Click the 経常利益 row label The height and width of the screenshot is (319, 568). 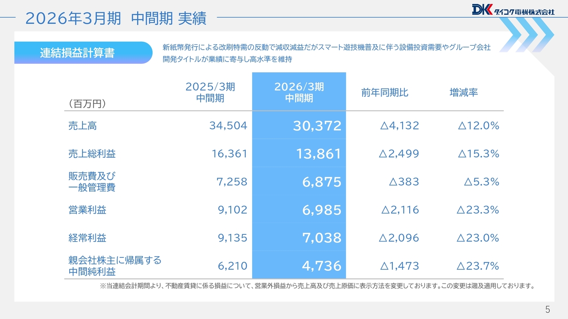(x=87, y=238)
